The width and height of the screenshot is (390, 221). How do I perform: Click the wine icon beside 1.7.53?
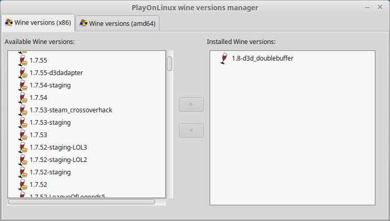(23, 135)
